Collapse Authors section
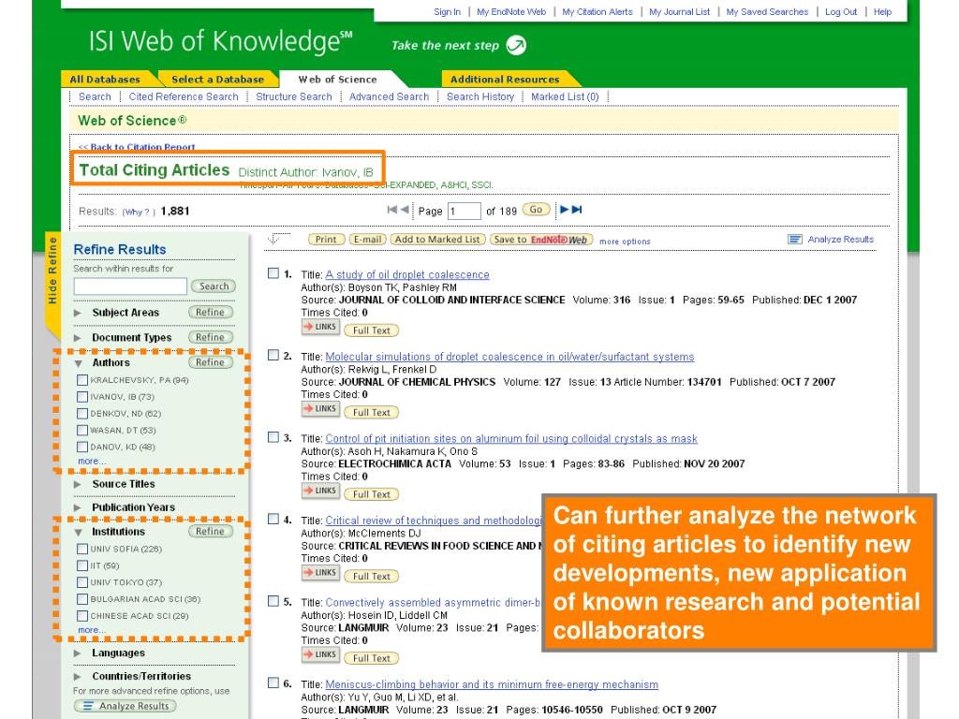 (79, 363)
